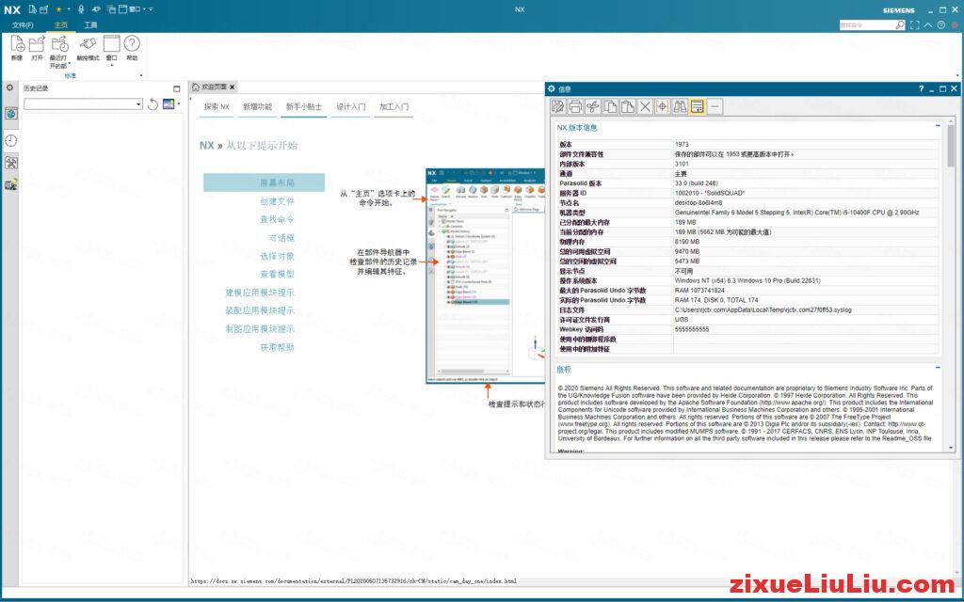Image resolution: width=964 pixels, height=602 pixels.
Task: Expand the 历史记录 filter combo box
Action: (138, 104)
